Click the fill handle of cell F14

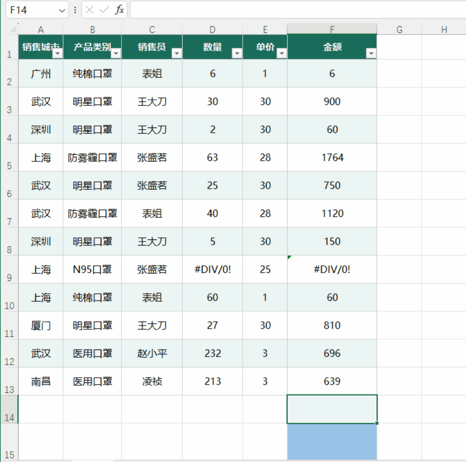tap(377, 423)
